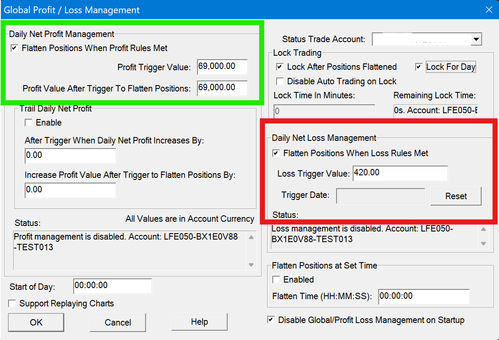499x340 pixels.
Task: Click 'All Values are in Account Currency' text
Action: pos(190,219)
